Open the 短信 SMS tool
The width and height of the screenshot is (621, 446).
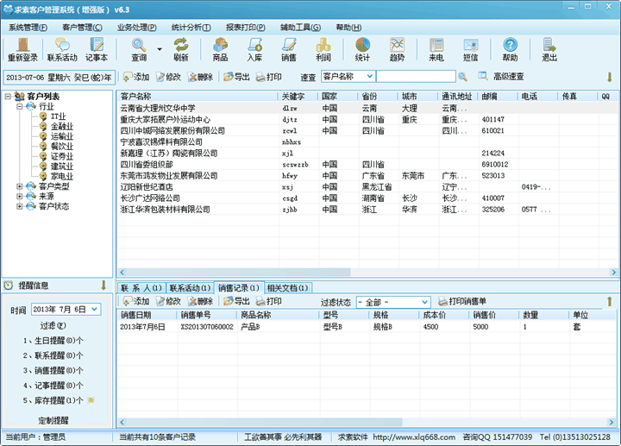click(471, 49)
